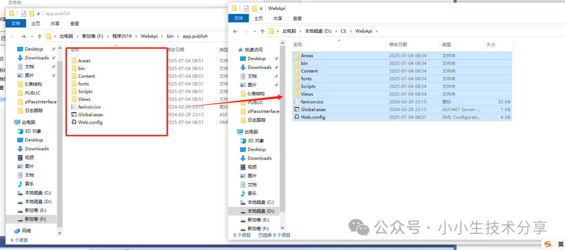This screenshot has width=565, height=250.
Task: Select 此电脑 in app.publish navigation pane
Action: point(25,122)
